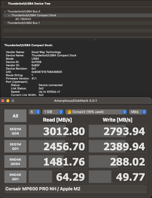Viewport: 152px width, 198px height.
Task: Click the Vendor ID value 0x65F
Action: (36, 65)
